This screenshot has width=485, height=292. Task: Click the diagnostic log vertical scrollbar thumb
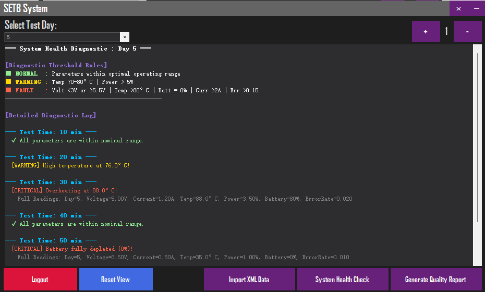(478, 138)
